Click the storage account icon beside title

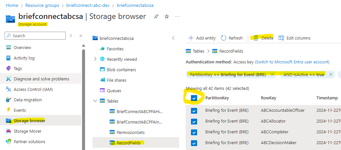click(x=10, y=19)
